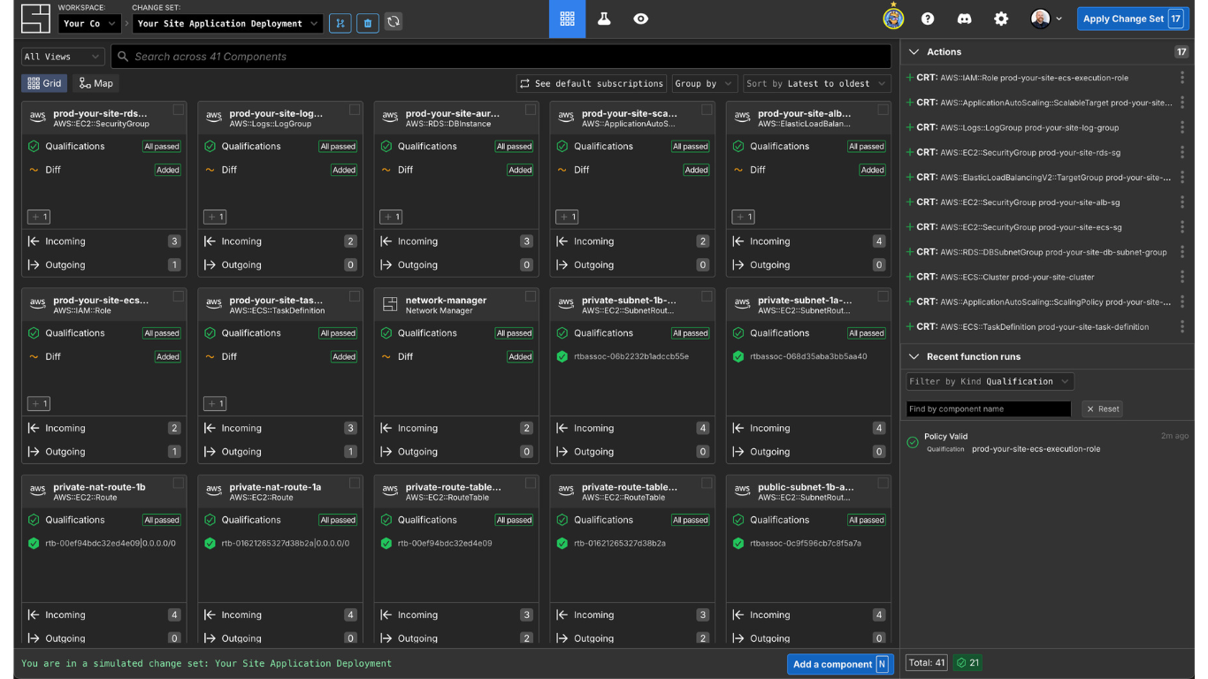
Task: Open the settings gear icon
Action: pyautogui.click(x=1000, y=18)
